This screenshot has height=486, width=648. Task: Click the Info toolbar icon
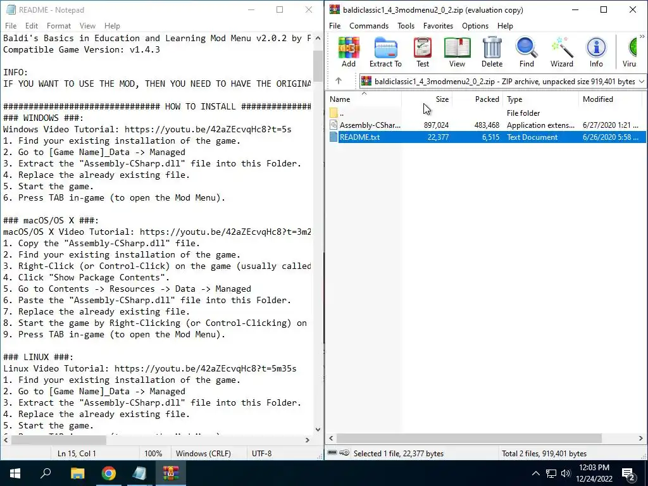pos(596,52)
